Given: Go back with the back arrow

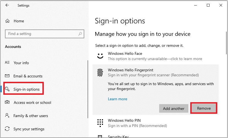Looking at the screenshot, I should click(x=7, y=5).
